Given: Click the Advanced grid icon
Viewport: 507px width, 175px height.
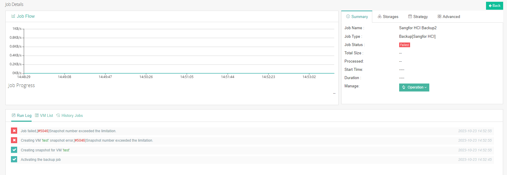Looking at the screenshot, I should coord(439,17).
